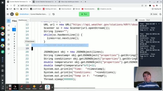Click the recorder toolbar grip handle
Image resolution: width=163 pixels, height=91 pixels.
tap(7, 87)
